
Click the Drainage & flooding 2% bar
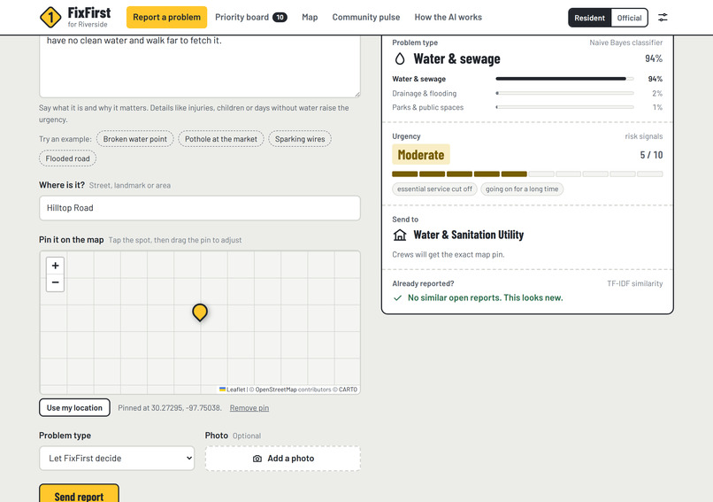pos(564,93)
